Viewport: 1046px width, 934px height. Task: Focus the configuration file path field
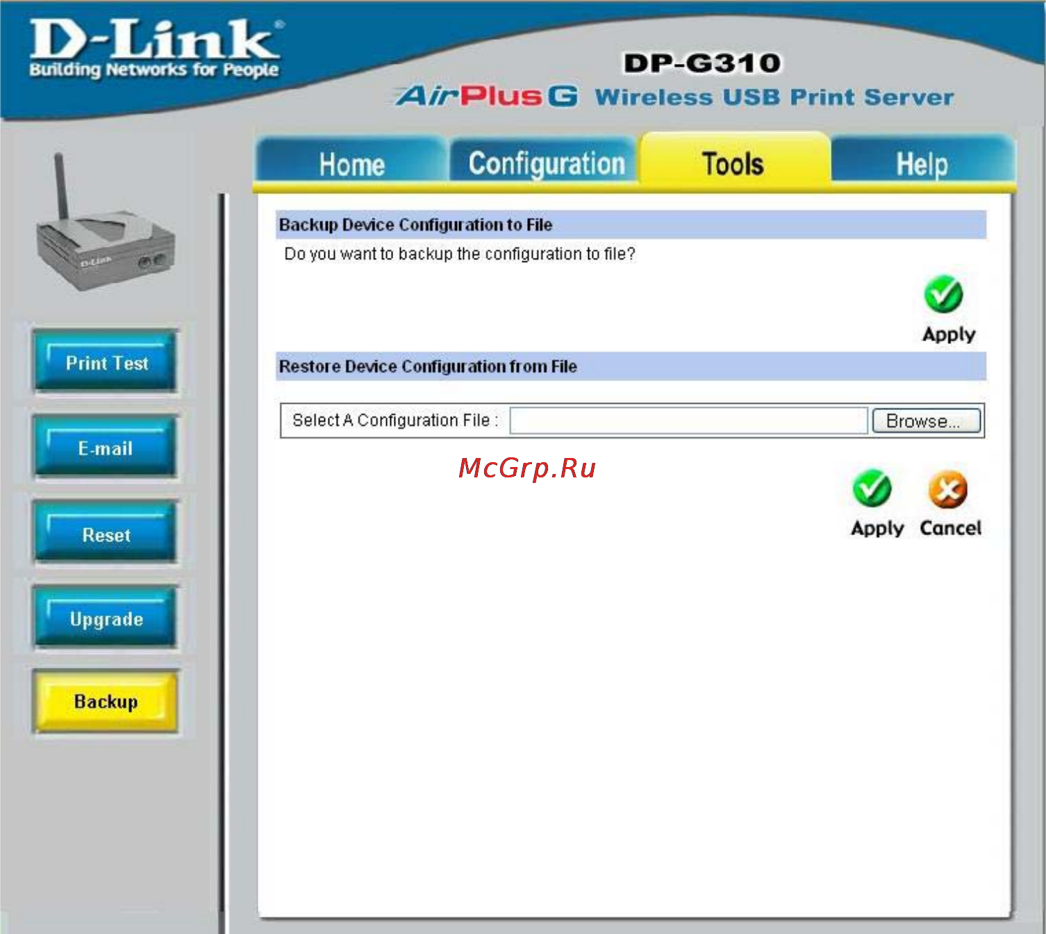(x=688, y=420)
